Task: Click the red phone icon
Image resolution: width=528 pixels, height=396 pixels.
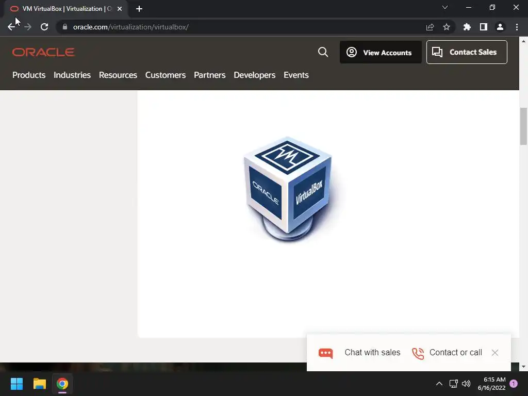Action: tap(418, 353)
